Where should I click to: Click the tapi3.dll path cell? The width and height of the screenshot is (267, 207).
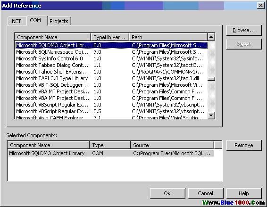[x=165, y=78]
